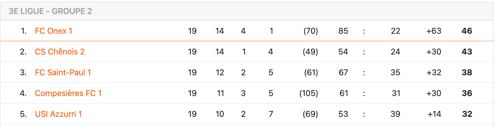The image size is (496, 126).
Task: Click the (49) value in CS Chênois row
Action: click(x=311, y=52)
